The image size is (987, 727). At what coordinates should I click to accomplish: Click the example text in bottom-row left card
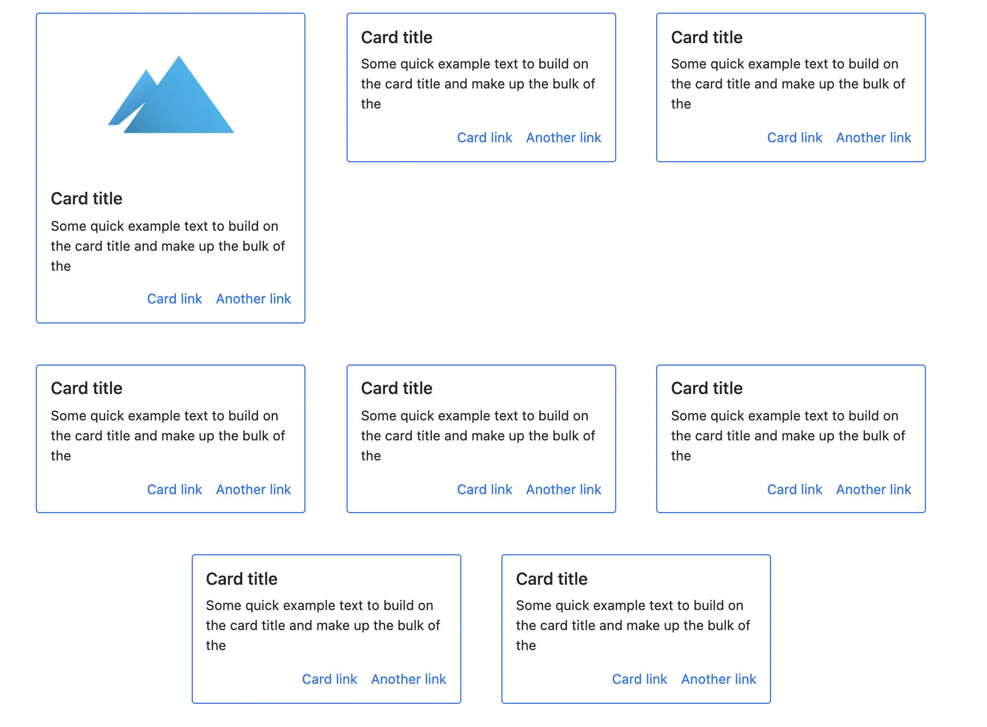coord(322,625)
